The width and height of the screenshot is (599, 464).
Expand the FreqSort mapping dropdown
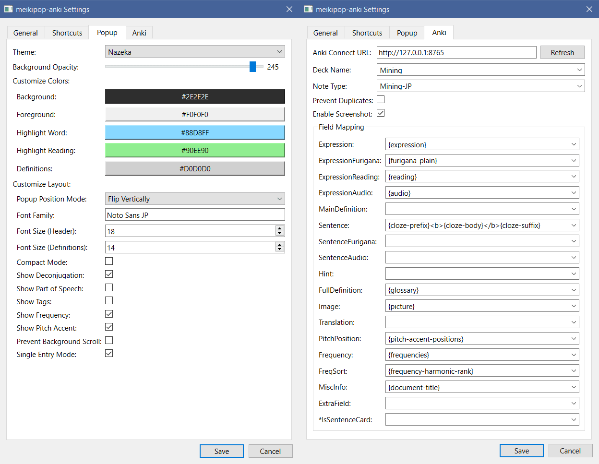(482, 371)
